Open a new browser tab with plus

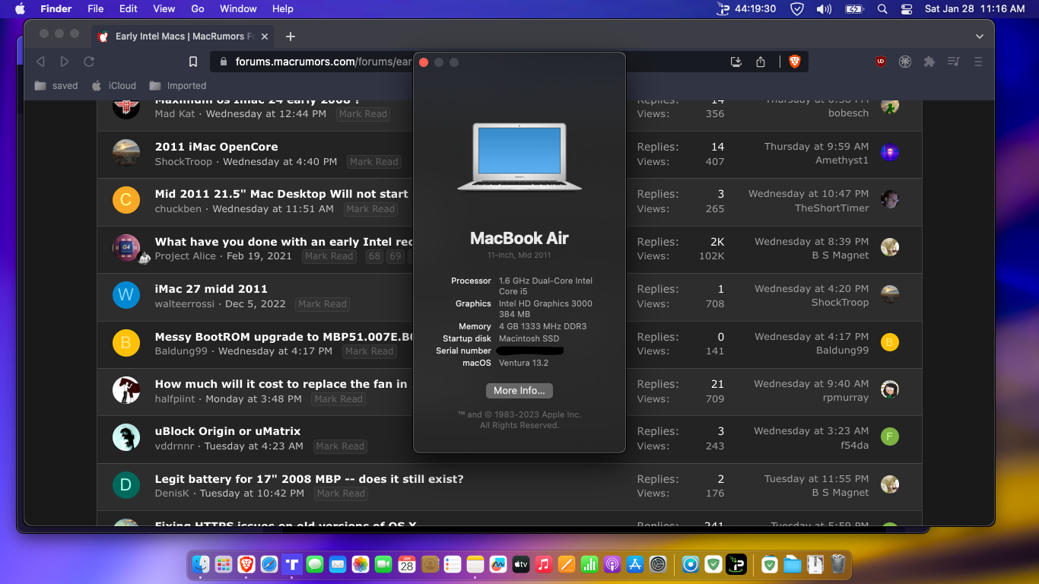pyautogui.click(x=290, y=36)
